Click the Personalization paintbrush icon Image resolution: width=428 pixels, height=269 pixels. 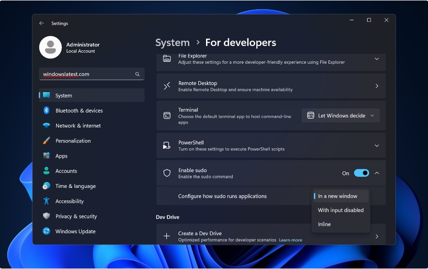coord(46,141)
